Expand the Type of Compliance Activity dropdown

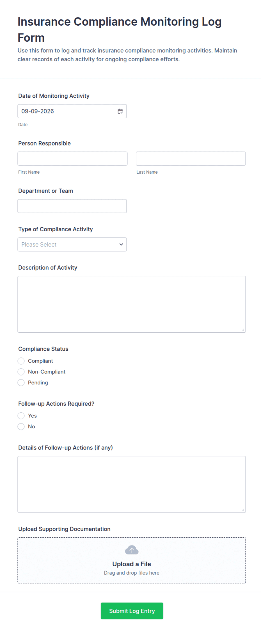click(72, 244)
